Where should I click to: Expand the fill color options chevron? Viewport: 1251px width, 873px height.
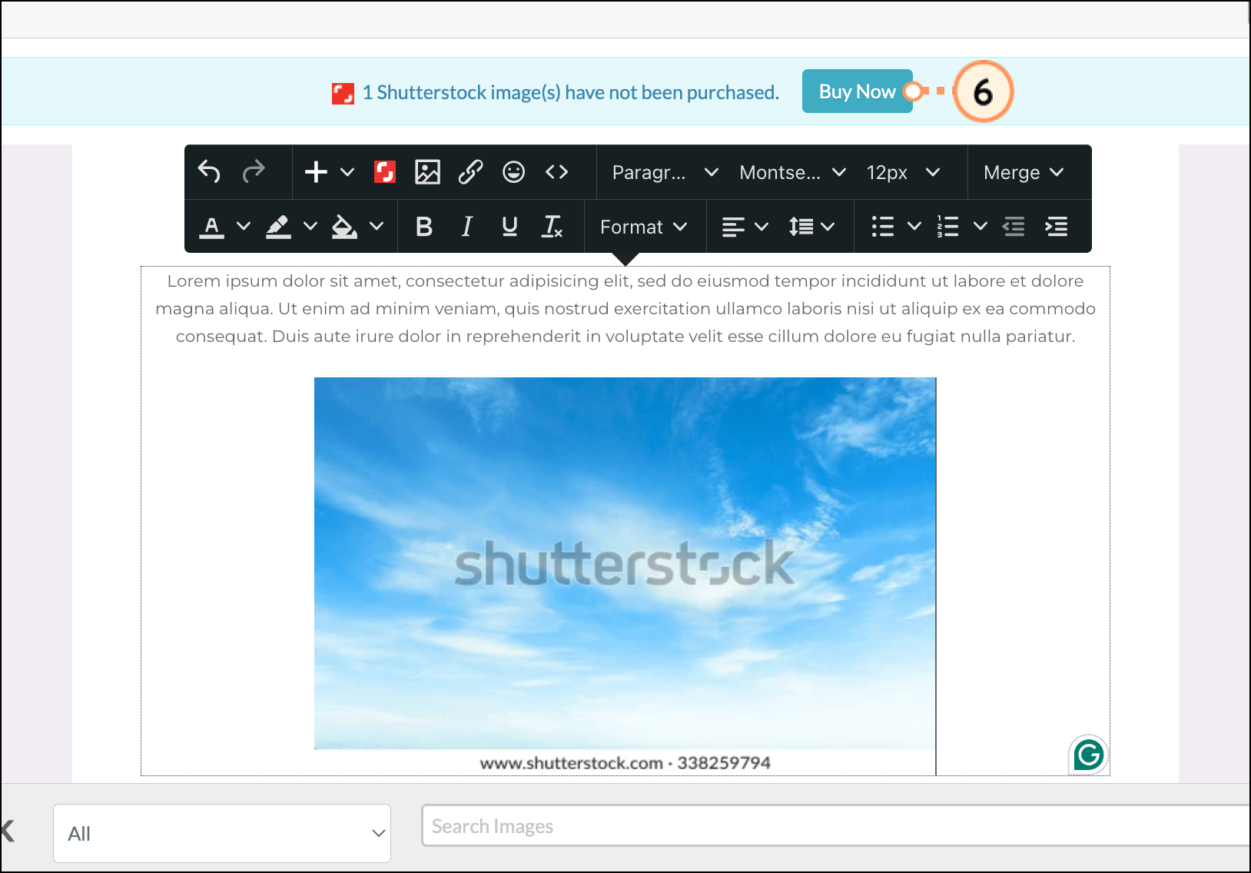point(377,226)
